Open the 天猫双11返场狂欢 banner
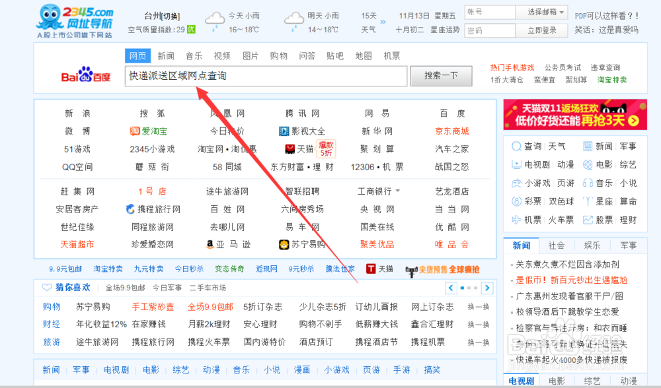Image resolution: width=661 pixels, height=388 pixels. coord(575,114)
